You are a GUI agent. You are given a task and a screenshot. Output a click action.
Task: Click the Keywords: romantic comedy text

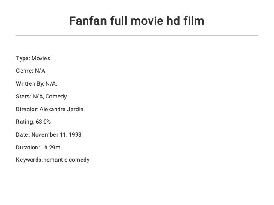click(x=52, y=160)
